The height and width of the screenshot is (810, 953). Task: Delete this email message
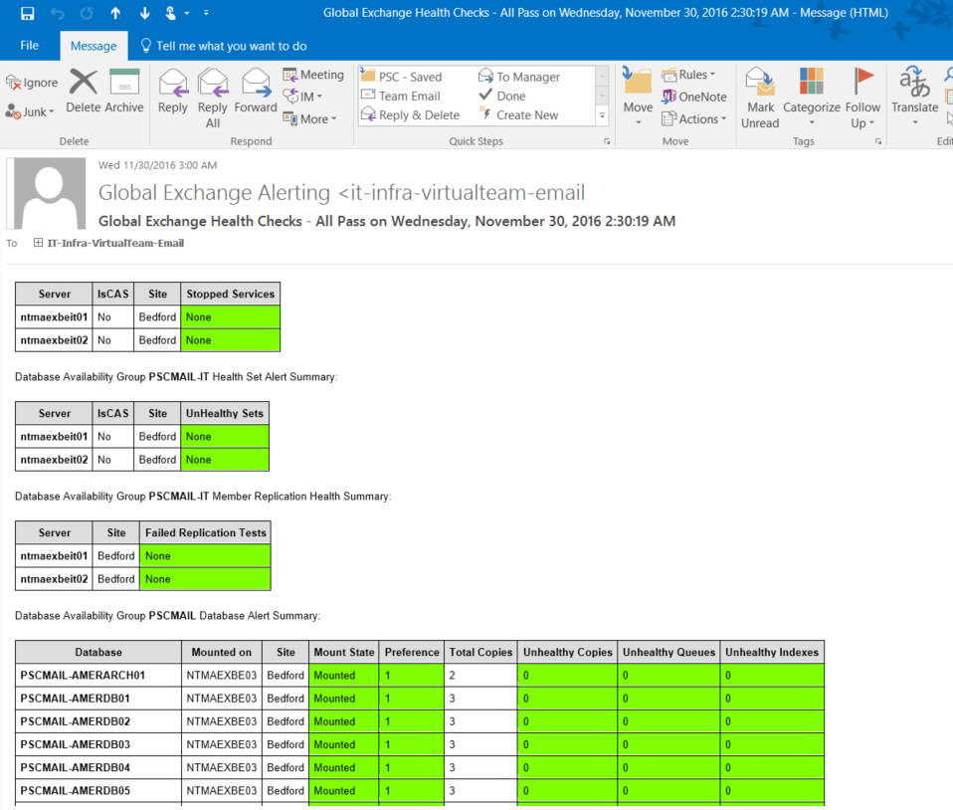[x=84, y=92]
